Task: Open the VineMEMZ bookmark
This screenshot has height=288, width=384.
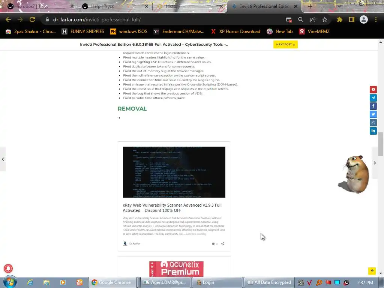Action: (x=314, y=31)
